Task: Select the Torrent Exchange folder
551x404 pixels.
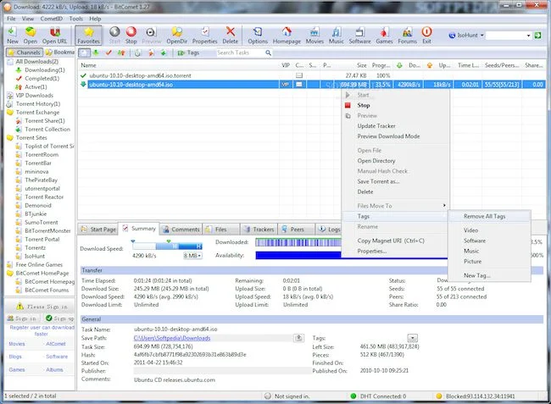Action: pyautogui.click(x=37, y=113)
